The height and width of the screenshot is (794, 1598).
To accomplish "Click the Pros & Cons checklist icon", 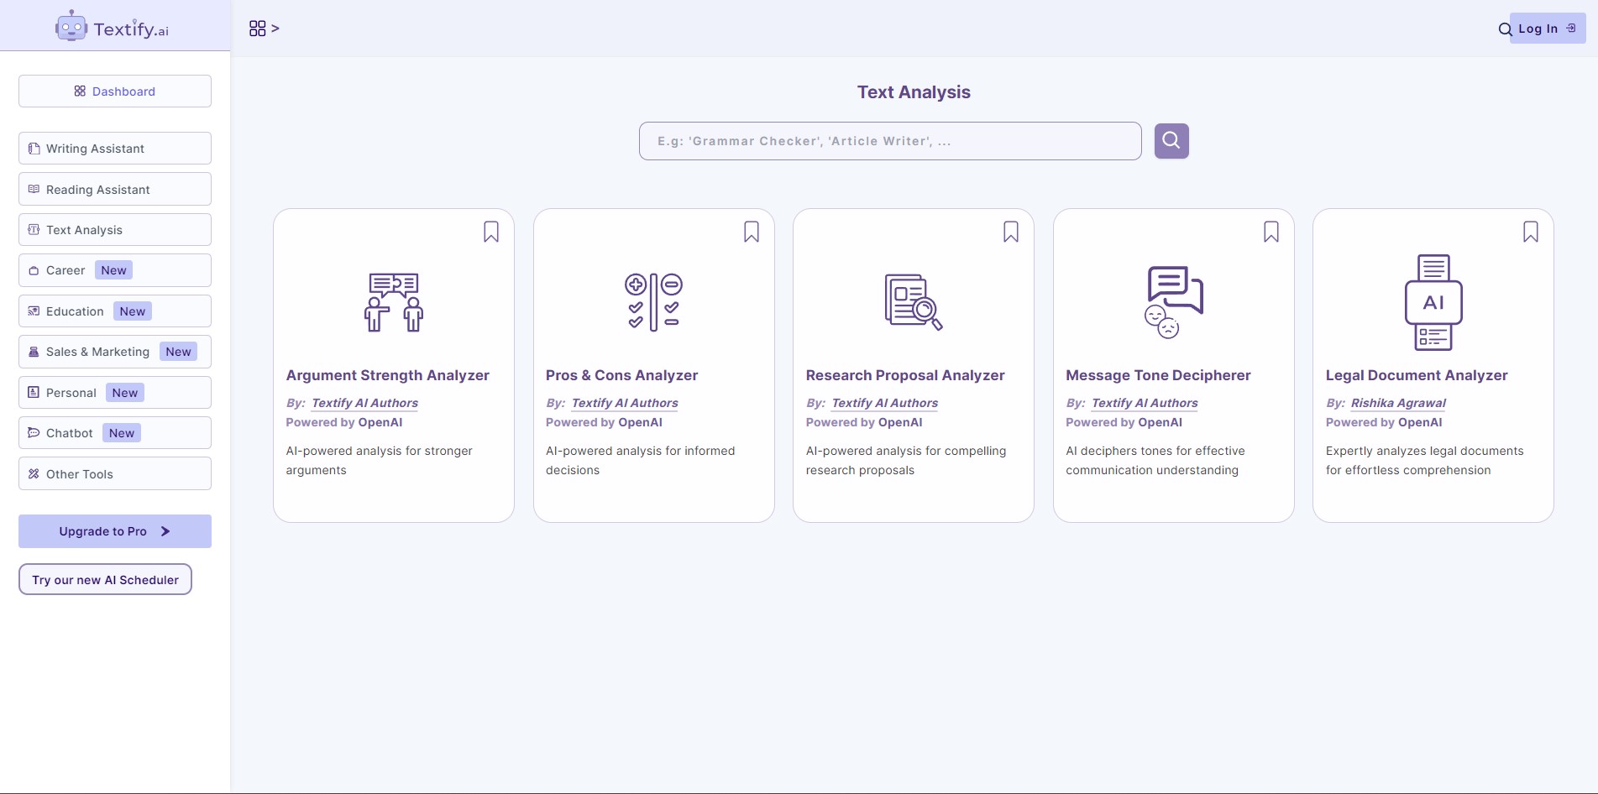I will click(653, 302).
